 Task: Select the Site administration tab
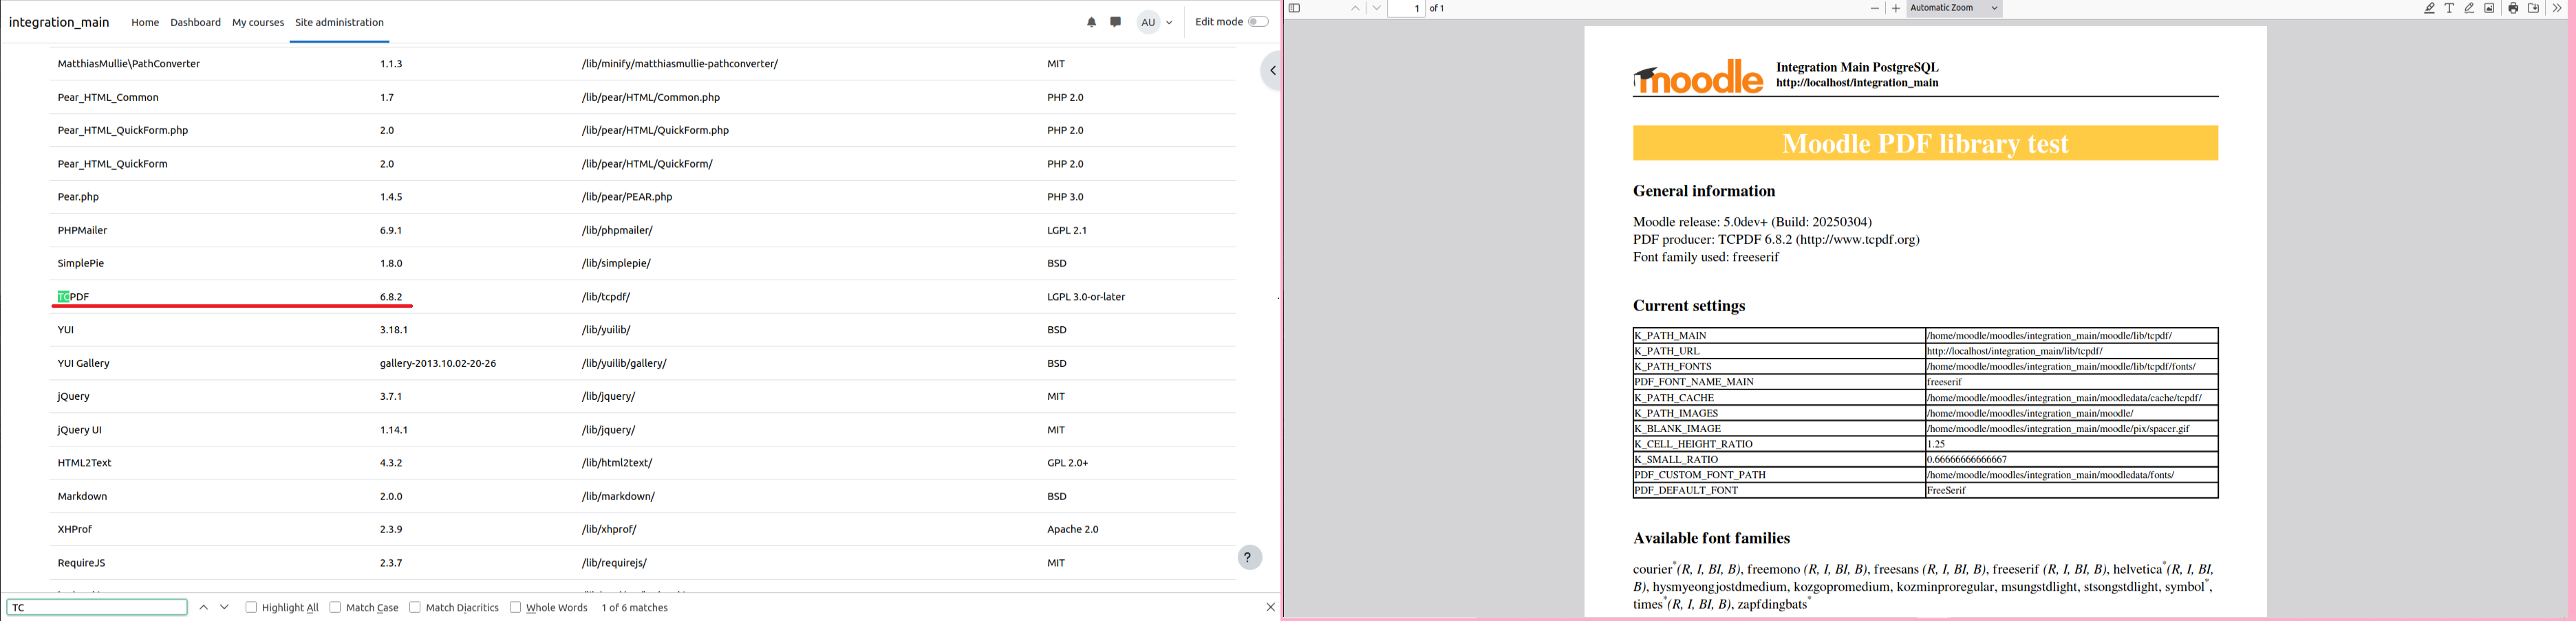pos(339,22)
